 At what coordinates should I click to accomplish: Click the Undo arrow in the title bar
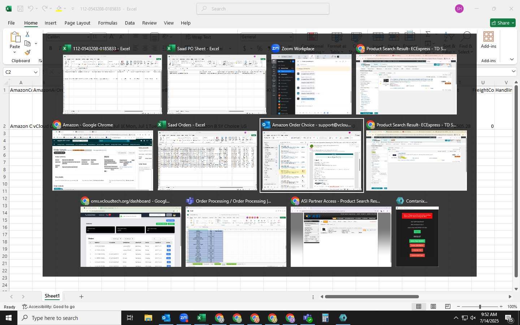(31, 9)
